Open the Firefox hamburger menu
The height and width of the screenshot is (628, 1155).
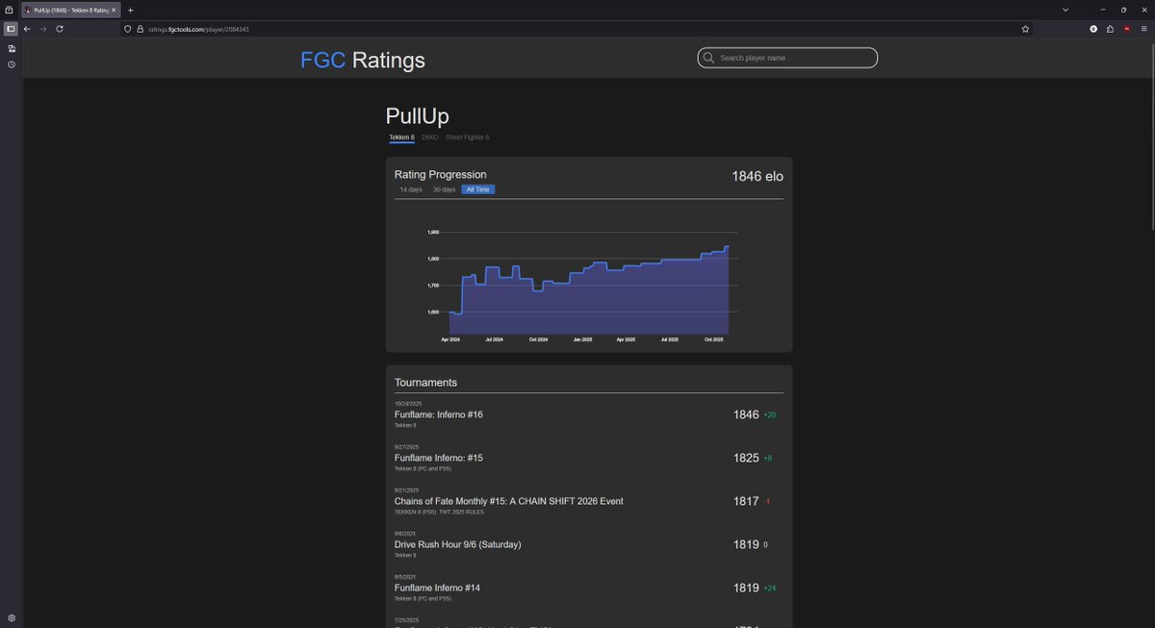pos(1143,29)
